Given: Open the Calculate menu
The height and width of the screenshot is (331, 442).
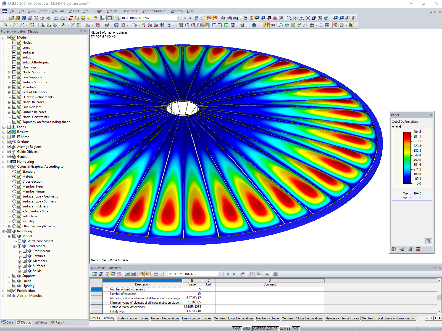Looking at the screenshot, I should 58,11.
